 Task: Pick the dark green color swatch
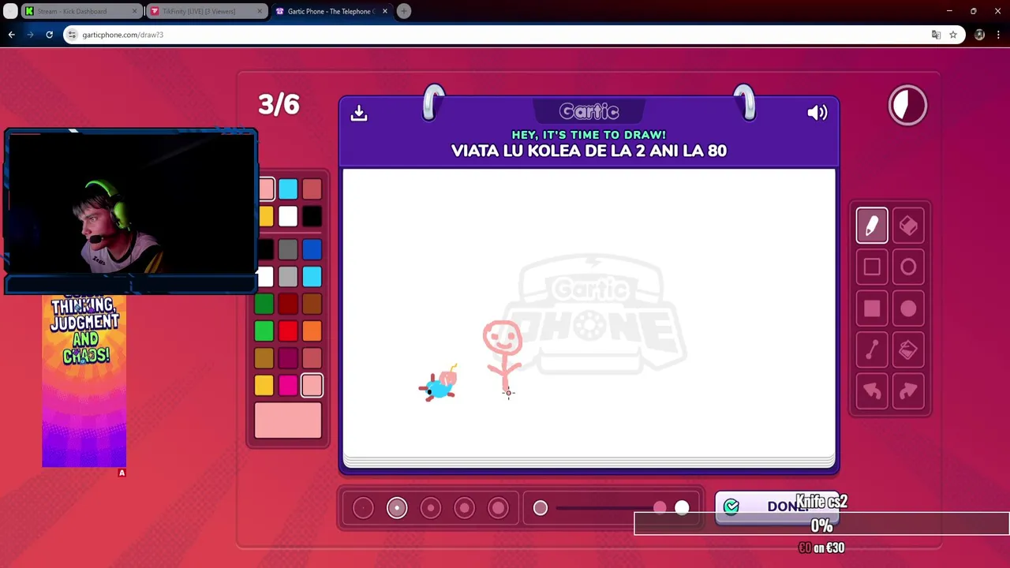point(264,304)
